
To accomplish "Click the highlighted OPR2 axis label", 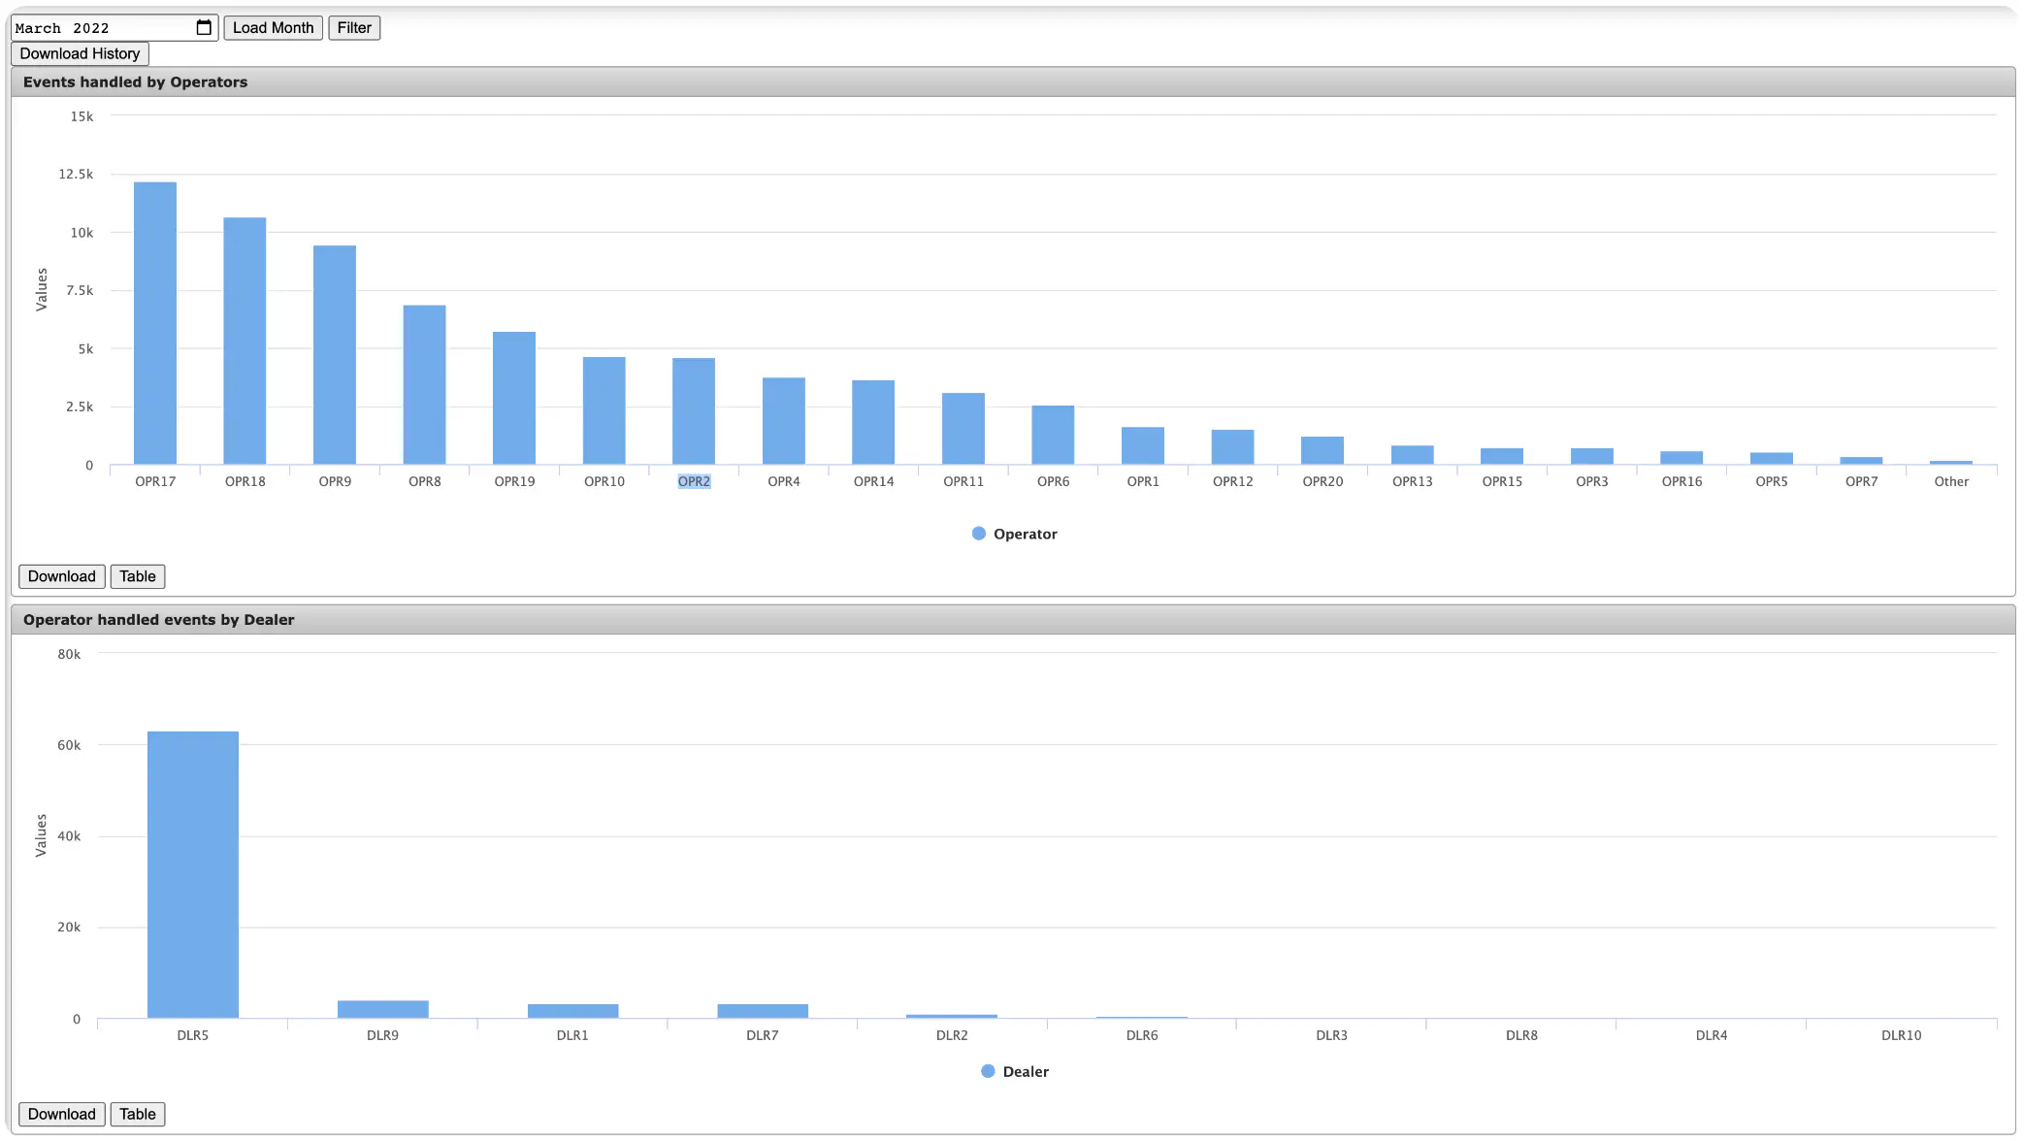I will point(694,481).
